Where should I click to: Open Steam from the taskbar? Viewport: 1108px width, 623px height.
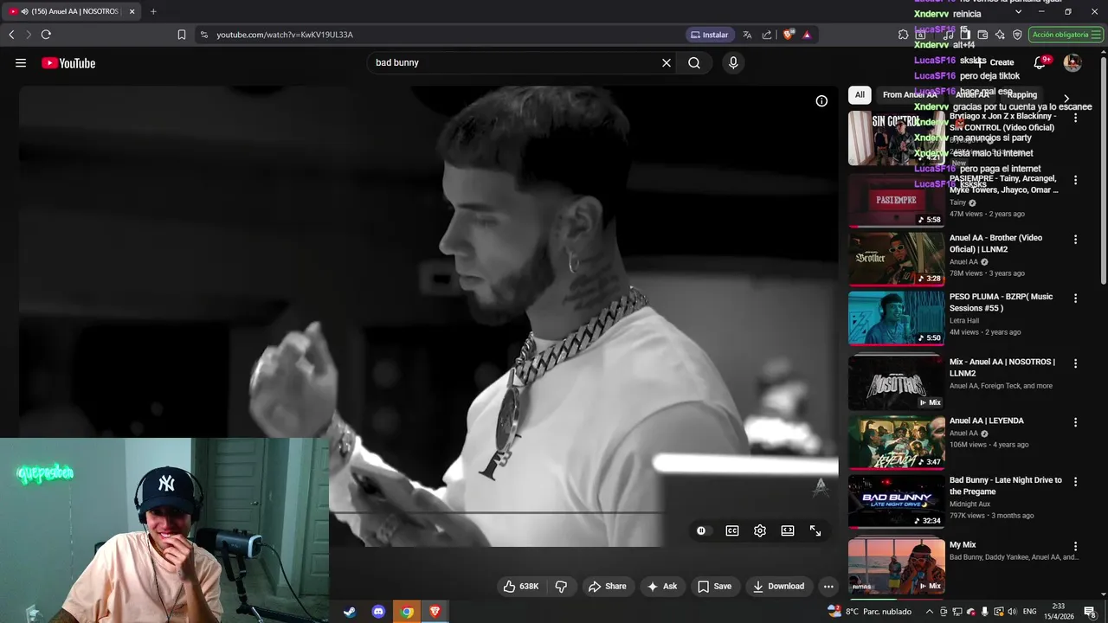350,612
